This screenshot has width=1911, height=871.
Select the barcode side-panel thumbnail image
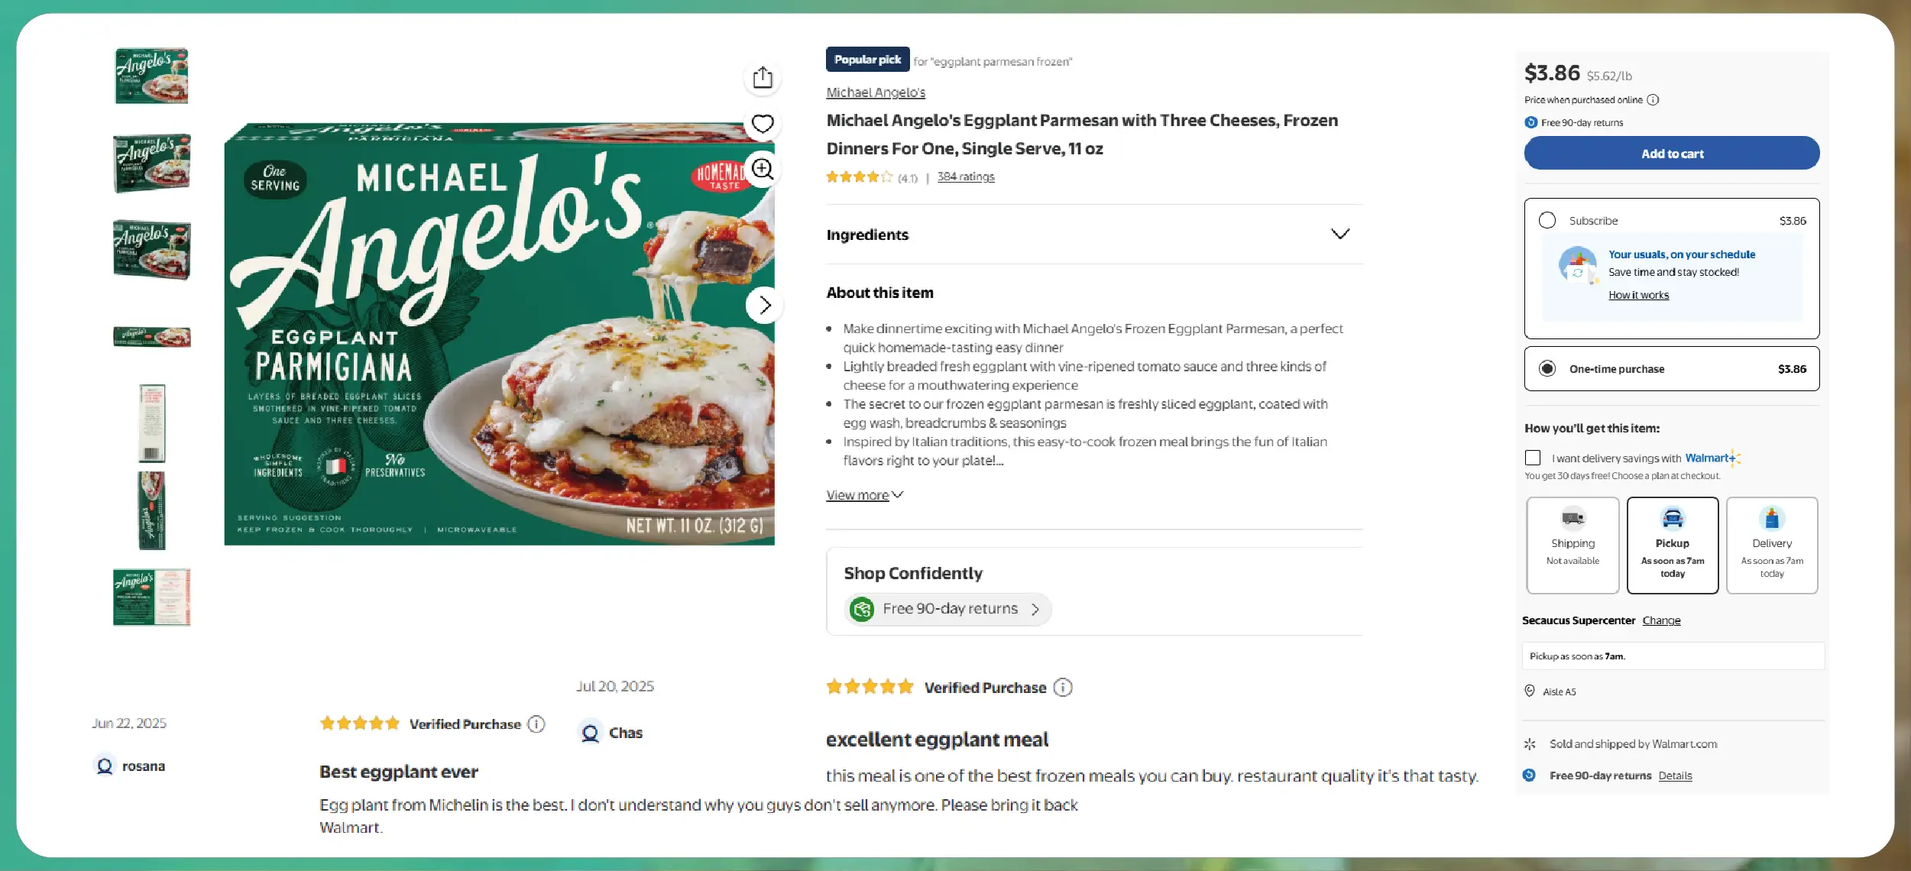click(x=151, y=423)
